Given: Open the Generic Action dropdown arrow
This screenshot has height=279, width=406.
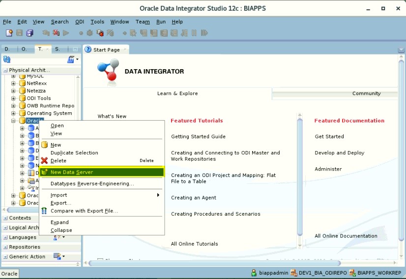Looking at the screenshot, I should point(63,256).
